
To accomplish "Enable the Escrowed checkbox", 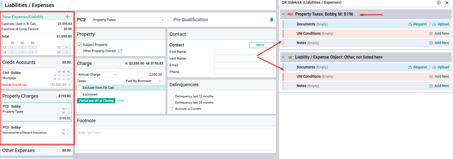I will (x=79, y=95).
